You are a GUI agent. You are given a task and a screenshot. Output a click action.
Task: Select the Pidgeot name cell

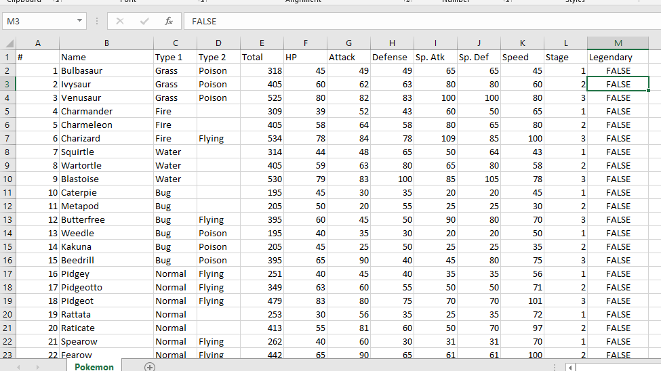tap(106, 301)
